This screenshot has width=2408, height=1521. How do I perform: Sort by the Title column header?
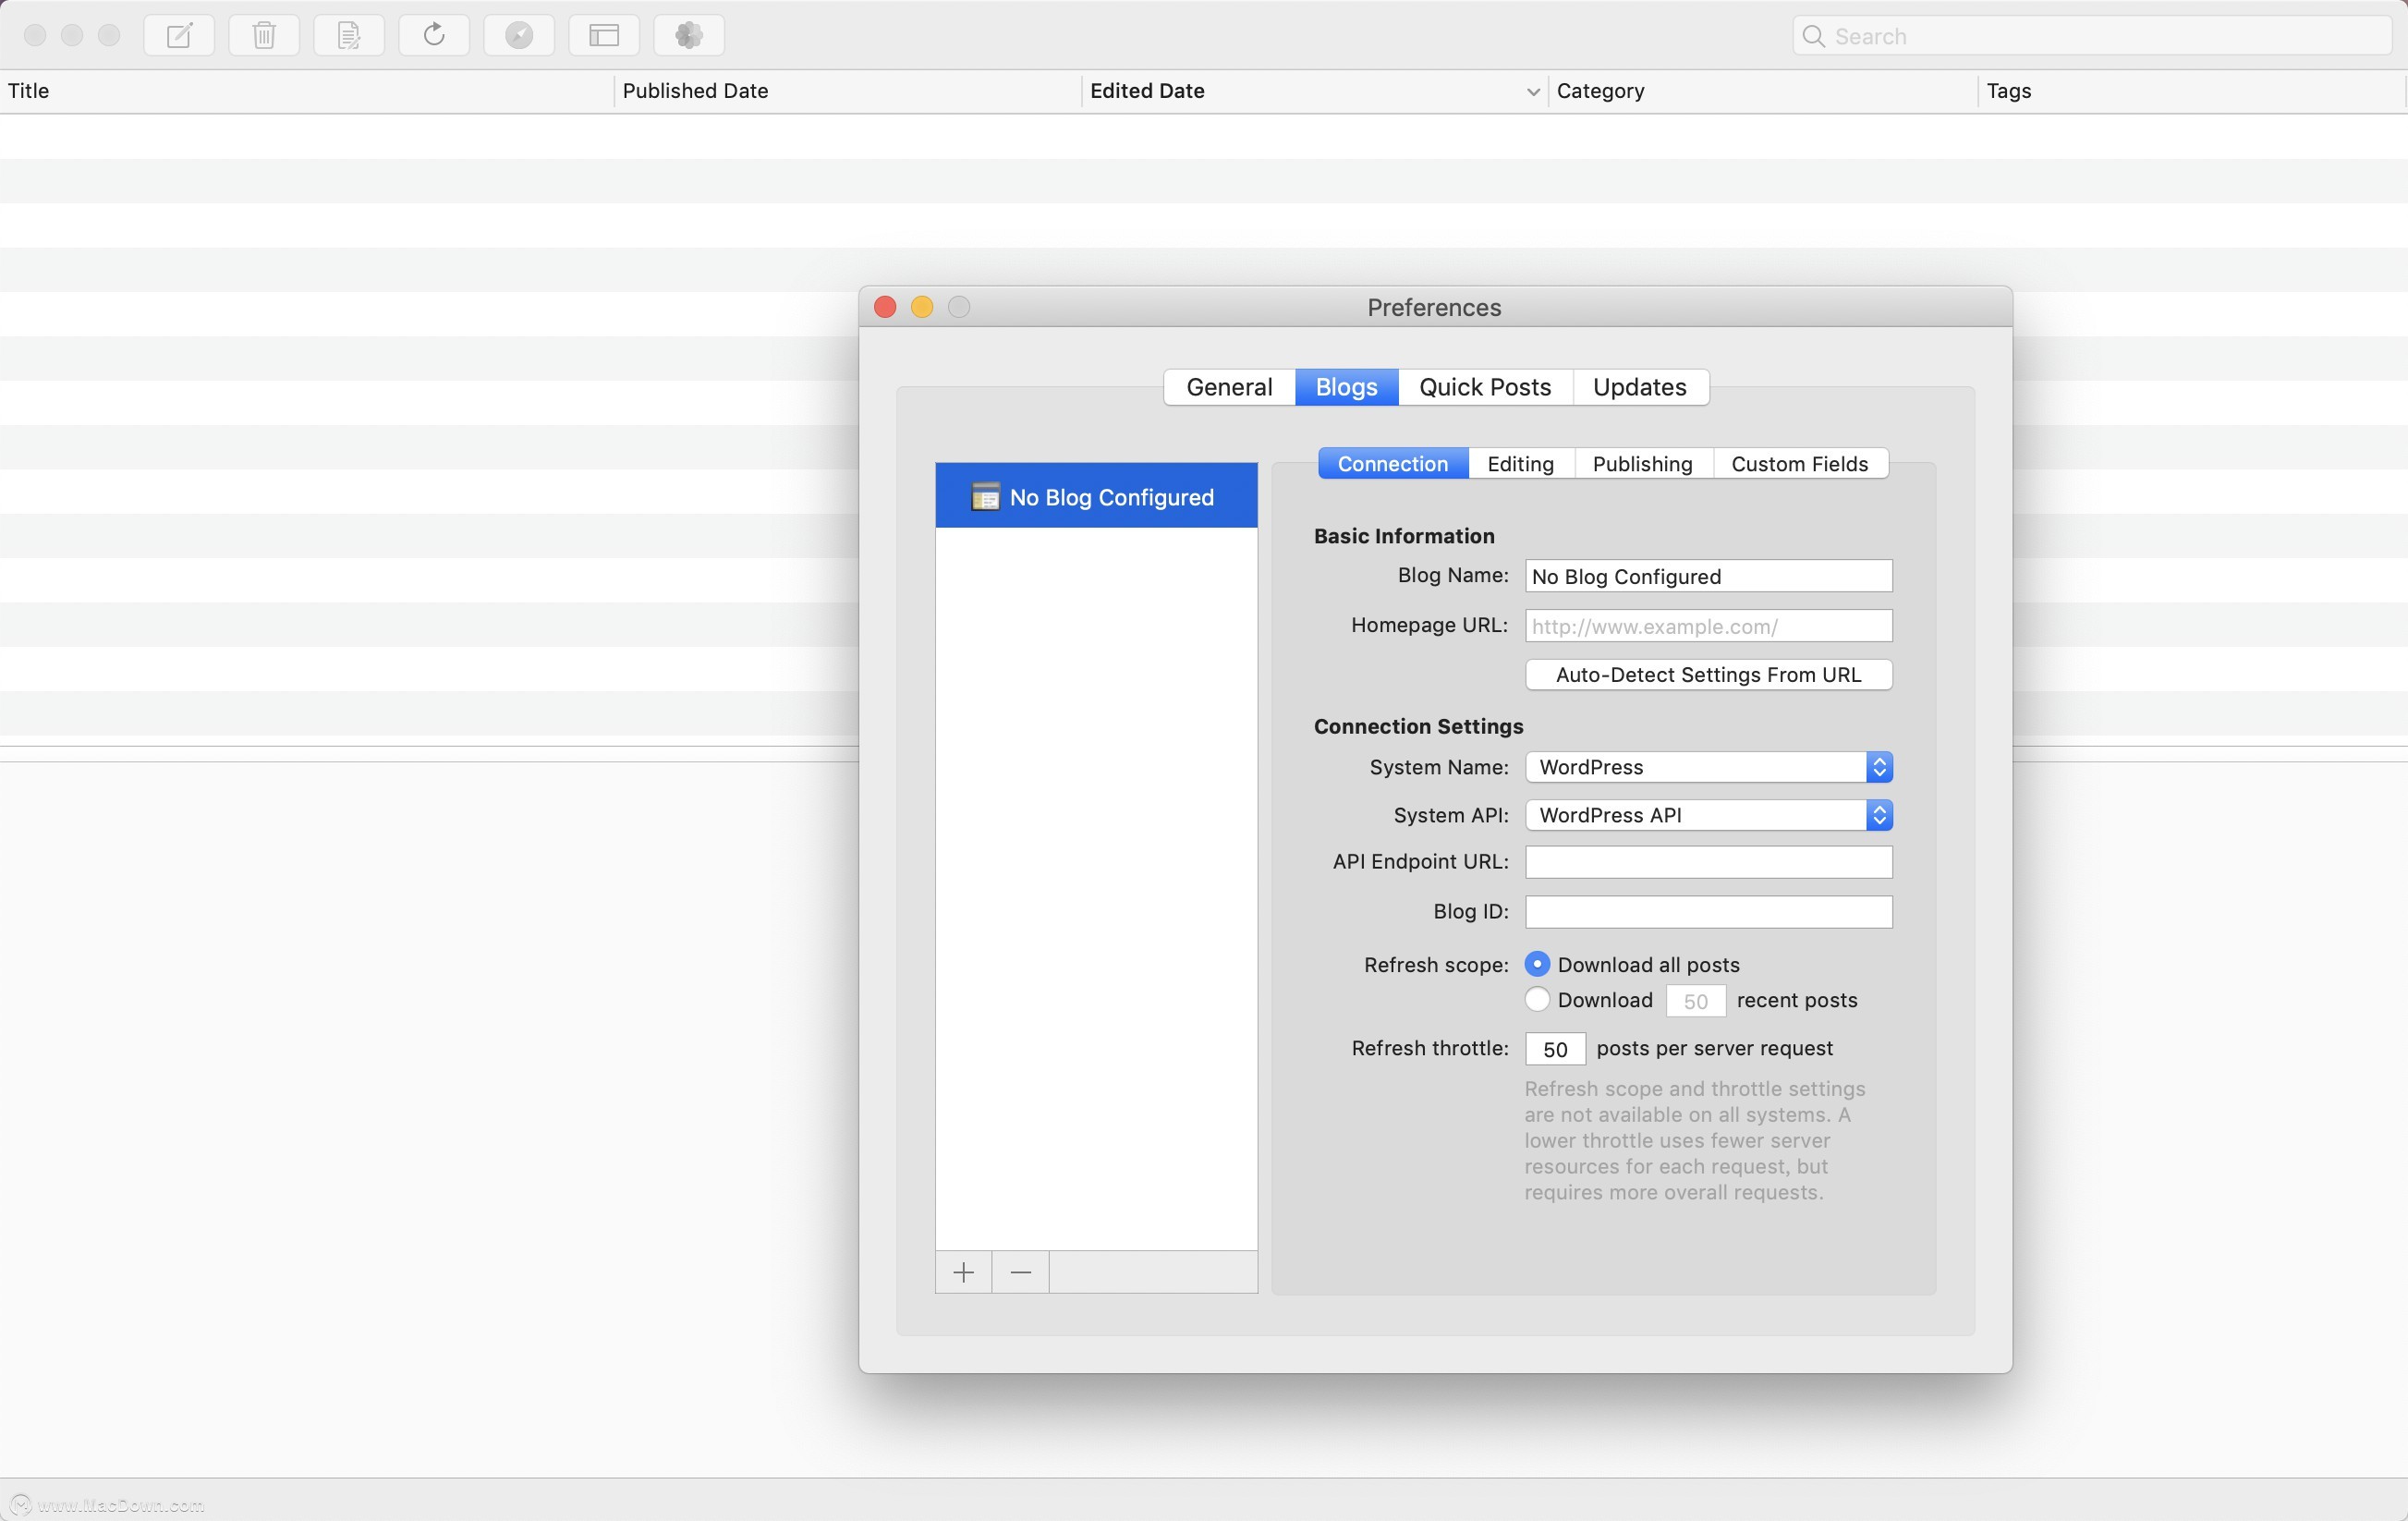(x=306, y=91)
